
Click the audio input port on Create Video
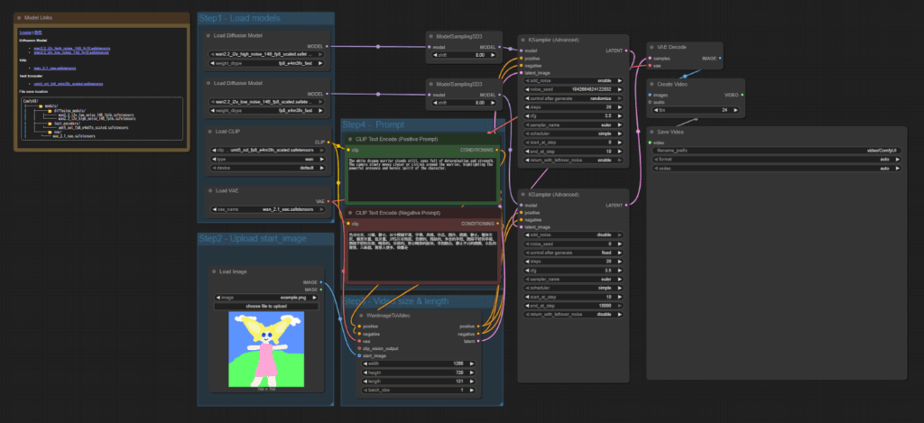click(x=650, y=102)
